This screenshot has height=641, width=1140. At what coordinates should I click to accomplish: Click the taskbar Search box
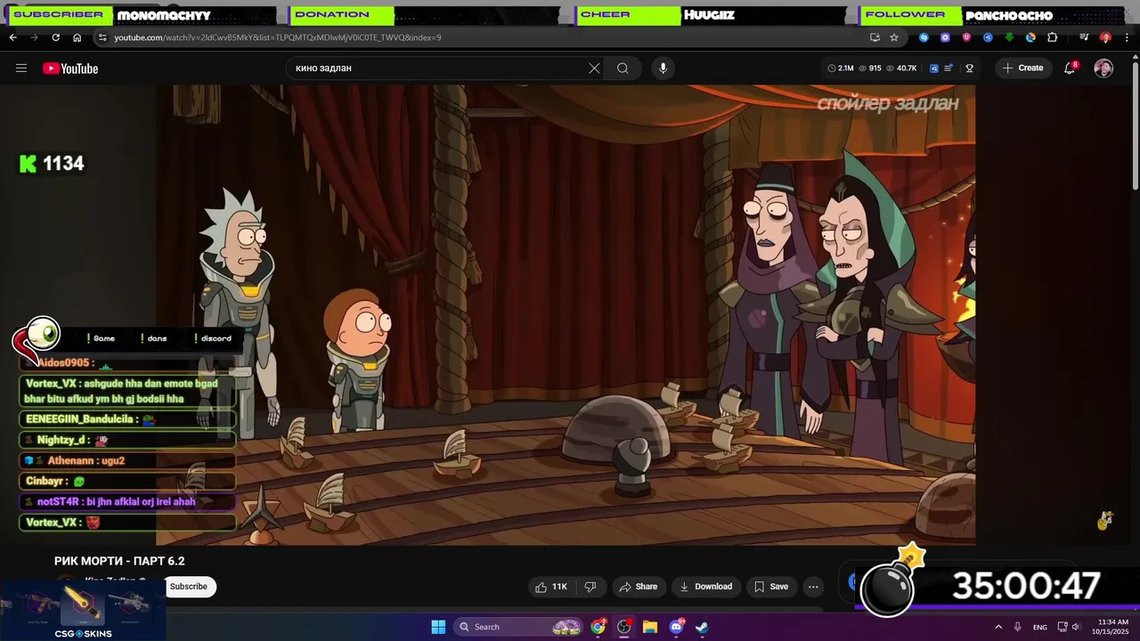click(x=519, y=627)
